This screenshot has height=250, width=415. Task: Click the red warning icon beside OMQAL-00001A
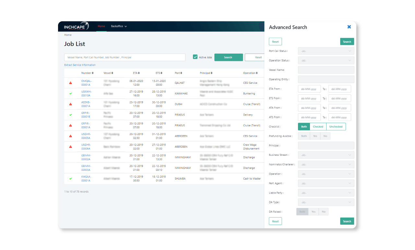70,82
